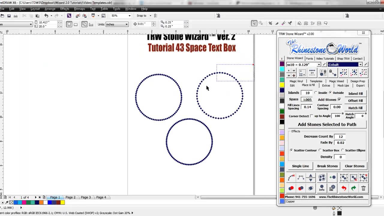Click the Pick tool arrow icon
The height and width of the screenshot is (216, 384).
pos(254,23)
